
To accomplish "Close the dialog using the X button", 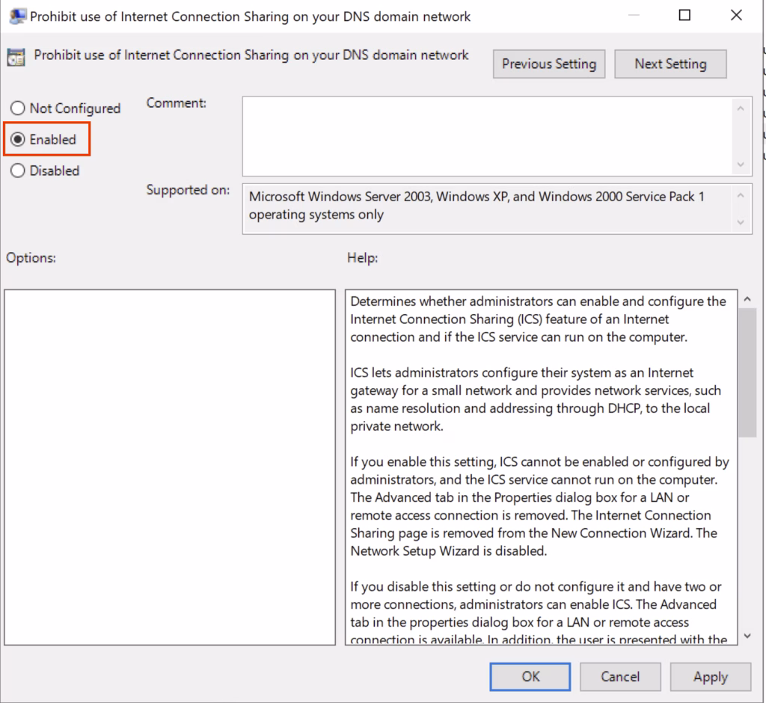I will pos(736,16).
